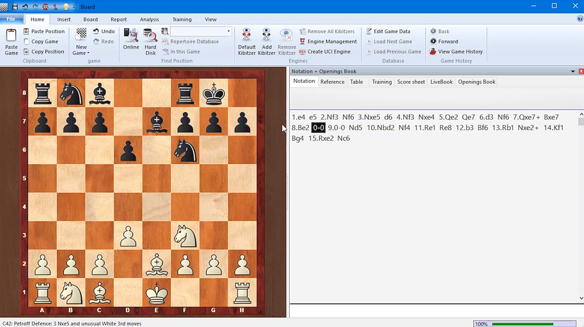
Task: Click Edit Game Data button
Action: tap(388, 31)
